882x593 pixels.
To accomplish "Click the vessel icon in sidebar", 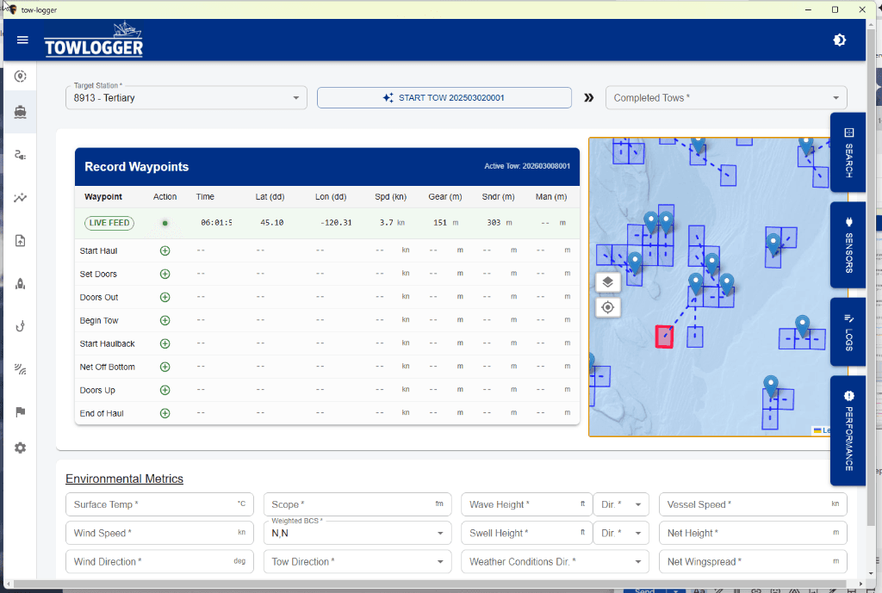I will [21, 112].
